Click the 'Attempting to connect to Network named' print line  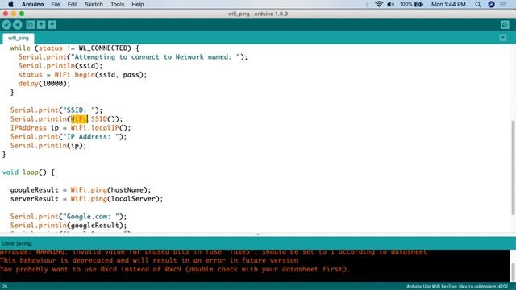click(x=133, y=57)
